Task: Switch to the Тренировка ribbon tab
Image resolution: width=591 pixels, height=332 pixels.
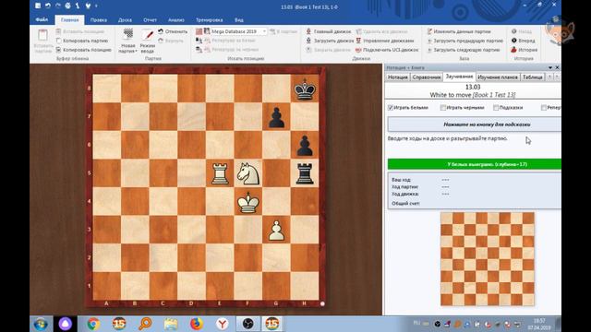Action: click(210, 20)
